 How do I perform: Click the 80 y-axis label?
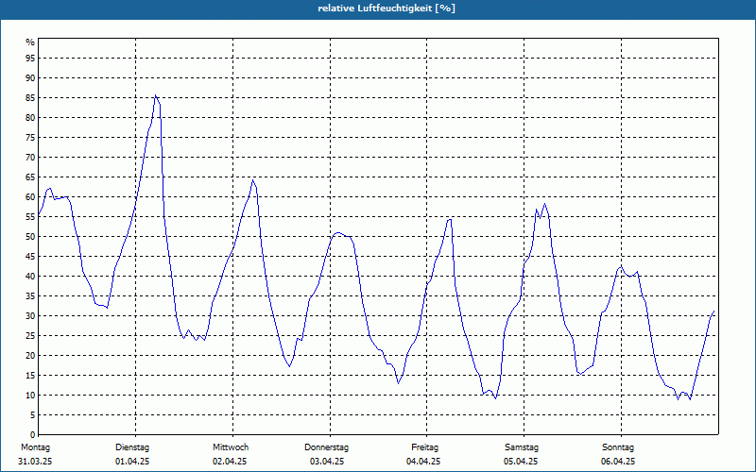[30, 117]
